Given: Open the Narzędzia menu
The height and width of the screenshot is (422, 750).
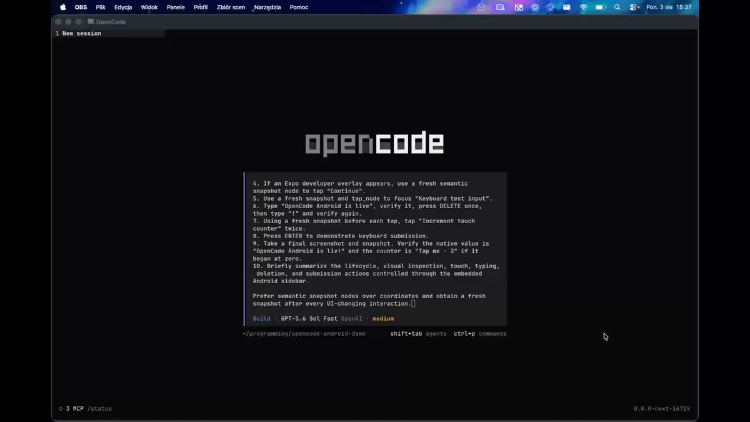Looking at the screenshot, I should [267, 8].
